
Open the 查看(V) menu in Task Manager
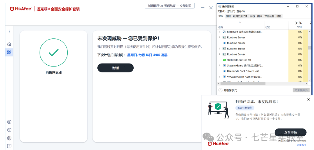coord(241,11)
